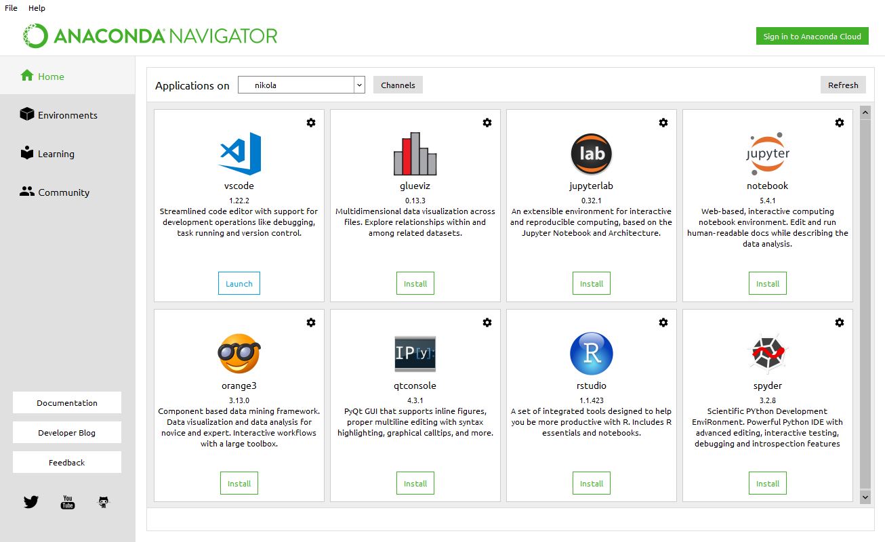Open the GitHub link icon

104,502
